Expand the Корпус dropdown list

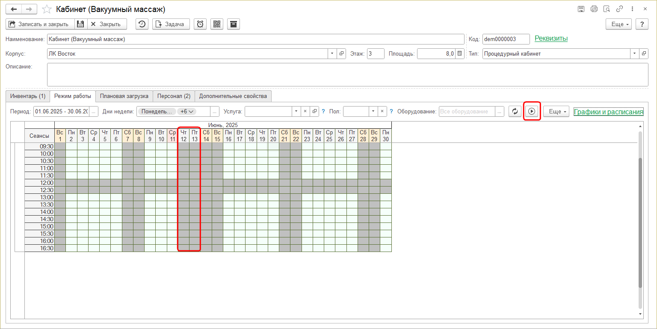333,53
